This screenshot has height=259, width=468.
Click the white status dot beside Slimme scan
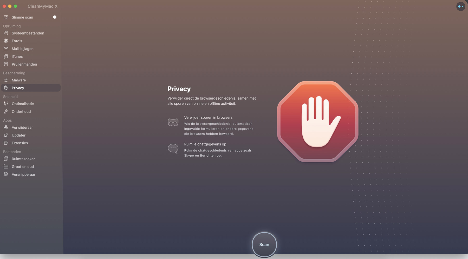pyautogui.click(x=55, y=17)
